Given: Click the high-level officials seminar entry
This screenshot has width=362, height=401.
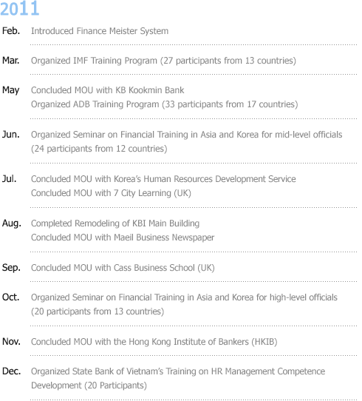Looking at the screenshot, I should (x=184, y=304).
